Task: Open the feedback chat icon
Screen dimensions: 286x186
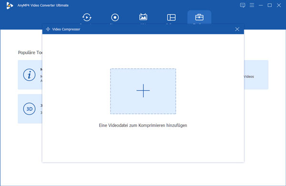Action: pyautogui.click(x=243, y=5)
